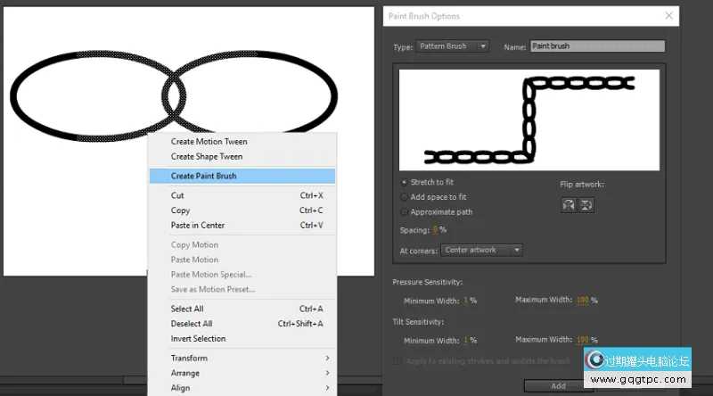713x396 pixels.
Task: Click the brush Name text field
Action: pos(597,46)
